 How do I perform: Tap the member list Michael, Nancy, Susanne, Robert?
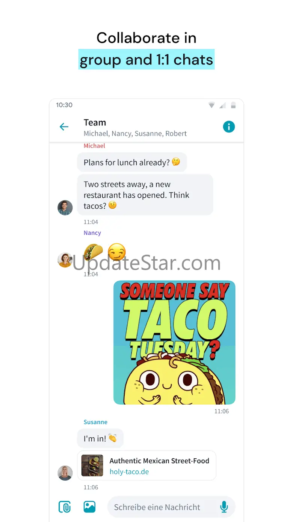coord(135,134)
